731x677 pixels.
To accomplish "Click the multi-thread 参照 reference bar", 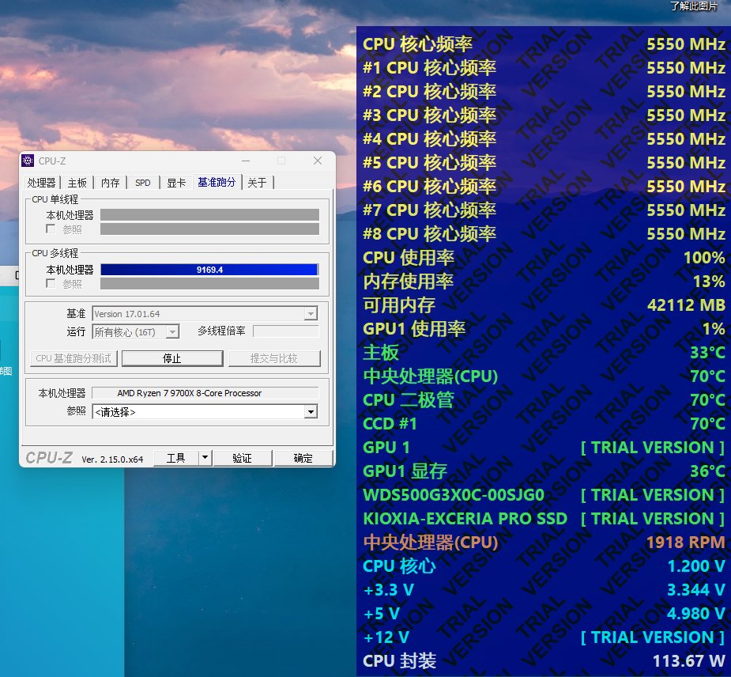I will coord(209,284).
